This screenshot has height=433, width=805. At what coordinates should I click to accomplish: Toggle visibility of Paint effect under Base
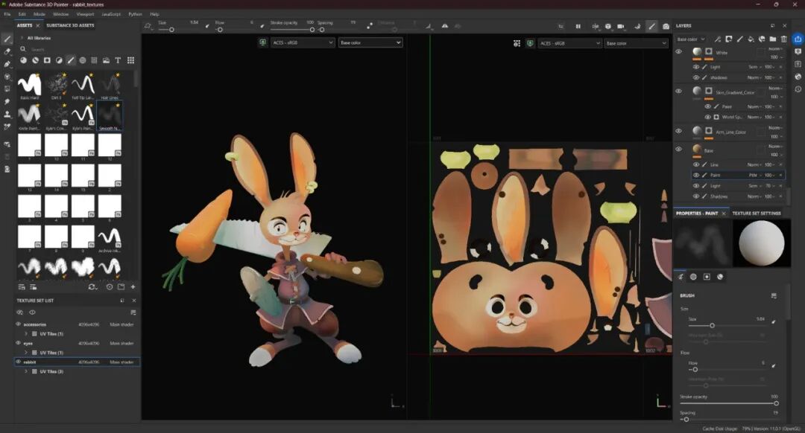click(x=696, y=176)
